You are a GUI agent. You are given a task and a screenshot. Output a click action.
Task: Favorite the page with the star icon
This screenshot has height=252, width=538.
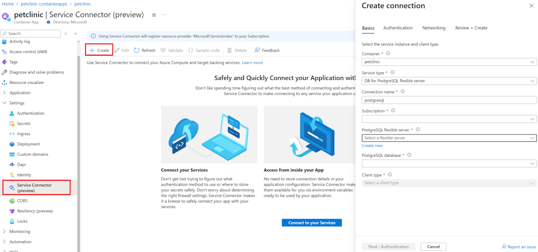pos(154,15)
